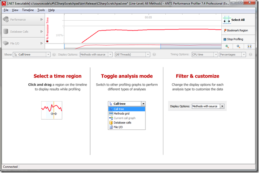The image size is (259, 173).
Task: Click the File I/O disk icon
Action: click(6, 43)
